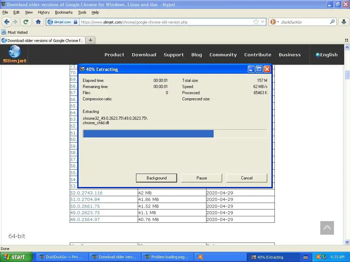
Task: Switch to 40% Extracting taskbar item
Action: coord(273,257)
